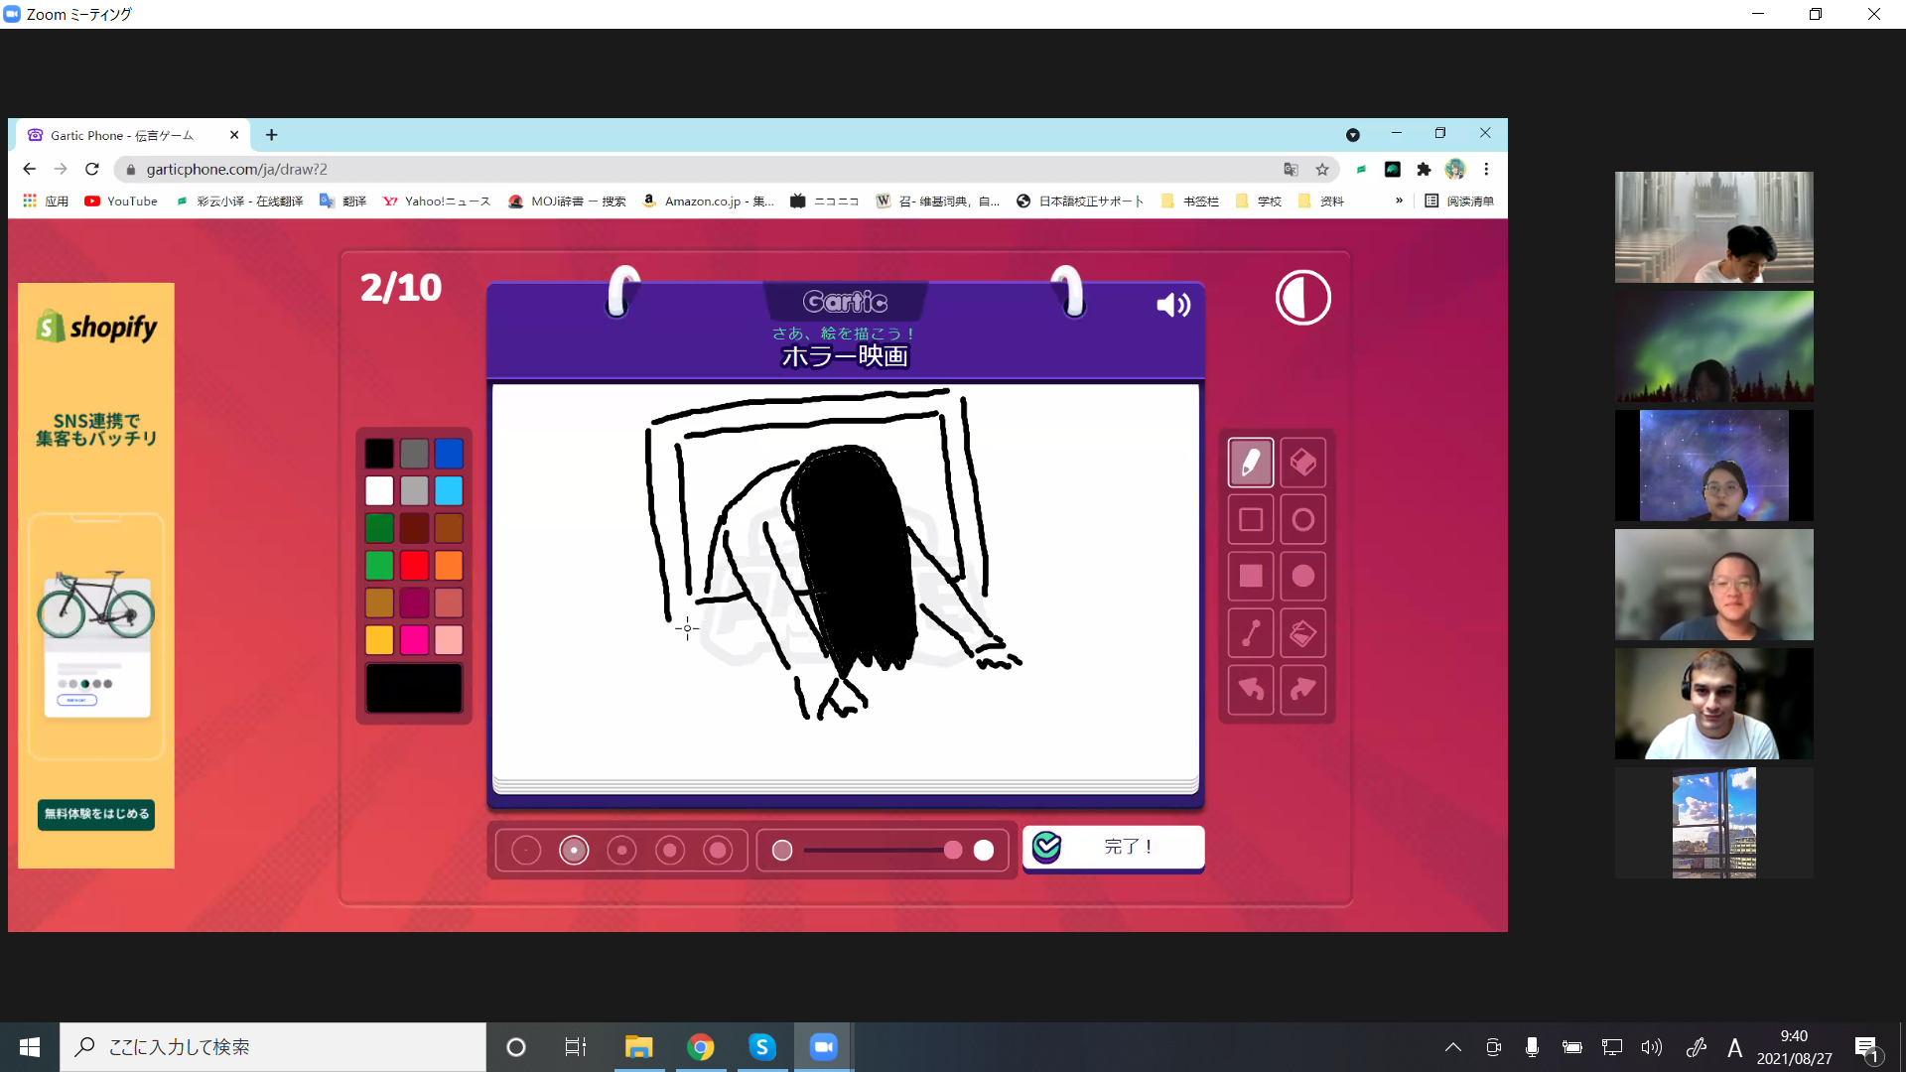Open the Chrome profile avatar
This screenshot has width=1906, height=1072.
[1455, 170]
